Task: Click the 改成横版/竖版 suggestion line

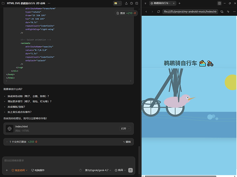Action: (x=16, y=107)
